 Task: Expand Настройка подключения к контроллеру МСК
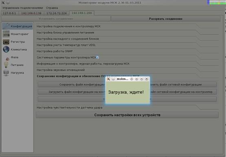[x=127, y=26]
